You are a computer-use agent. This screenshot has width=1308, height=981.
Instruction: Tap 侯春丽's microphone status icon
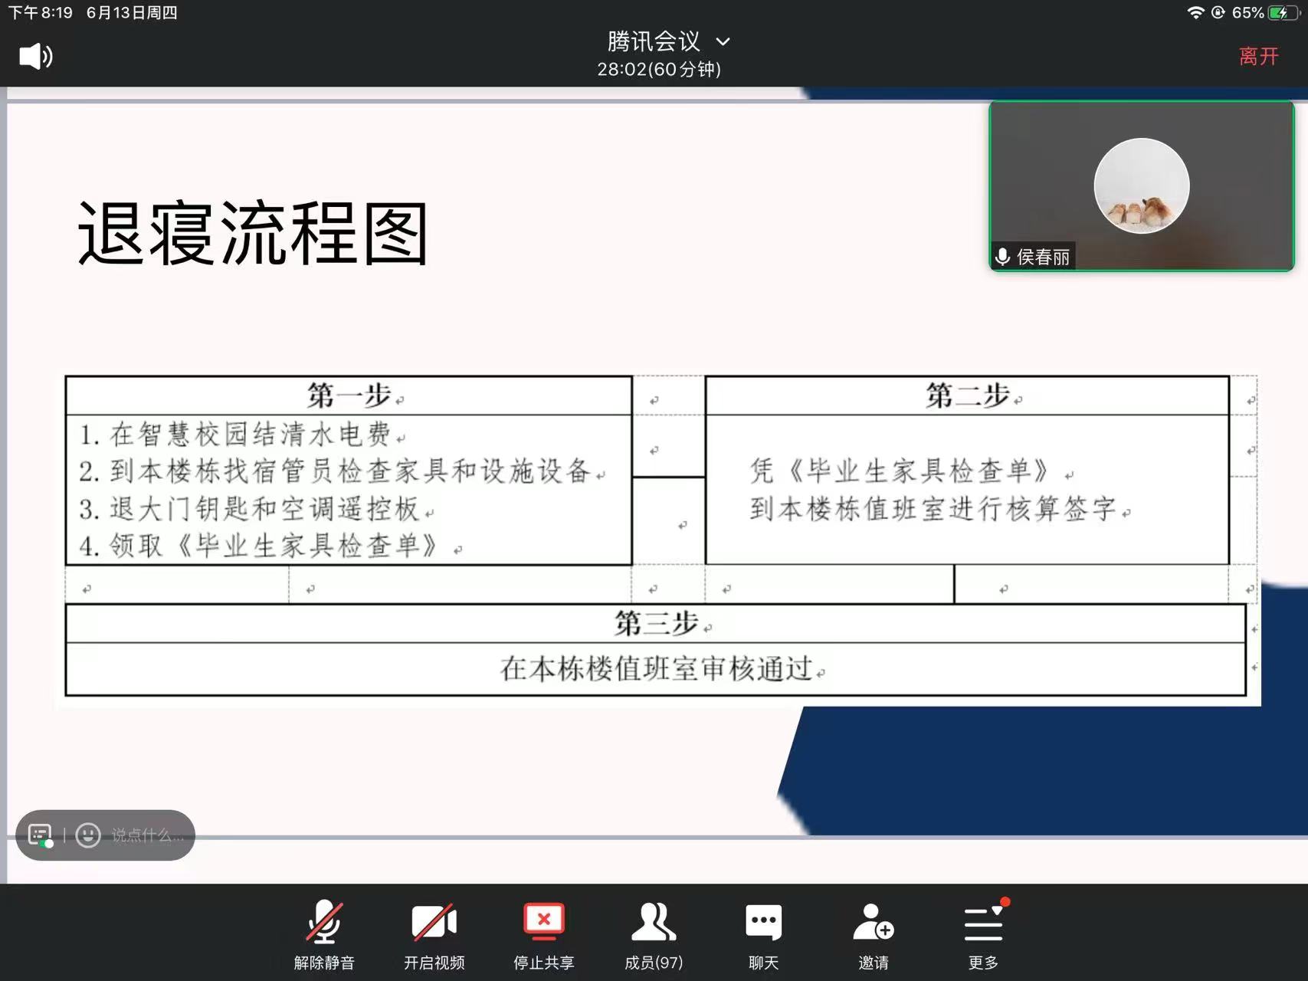(x=1002, y=257)
